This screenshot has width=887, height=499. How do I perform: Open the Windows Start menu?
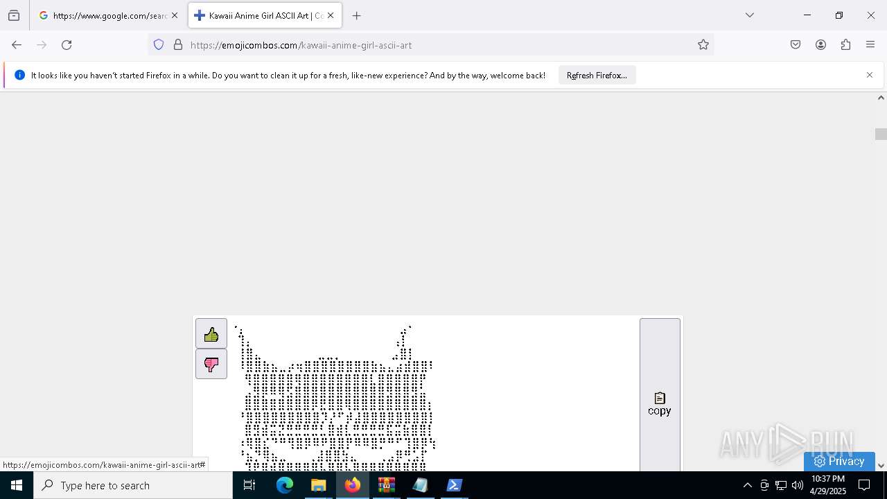click(17, 485)
